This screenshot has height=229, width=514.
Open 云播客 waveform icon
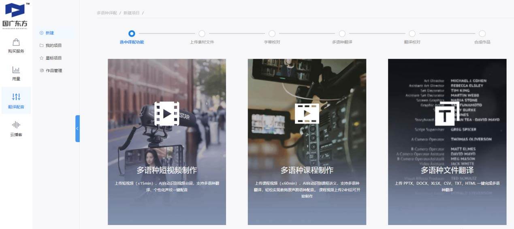[16, 125]
